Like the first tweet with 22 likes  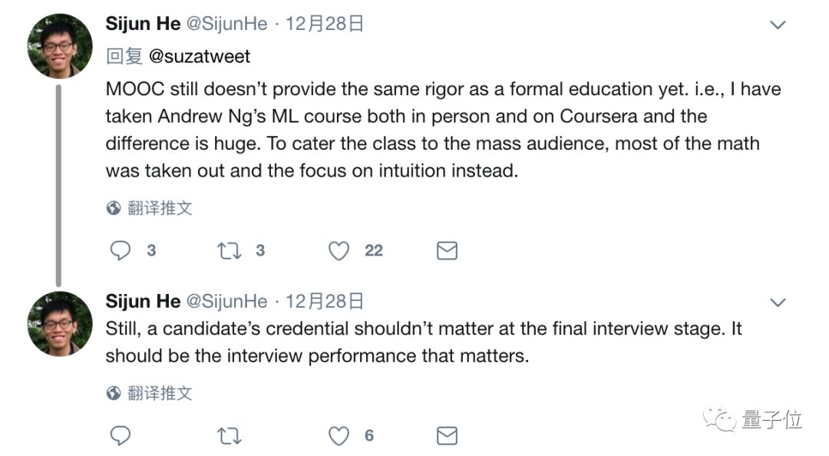[339, 250]
